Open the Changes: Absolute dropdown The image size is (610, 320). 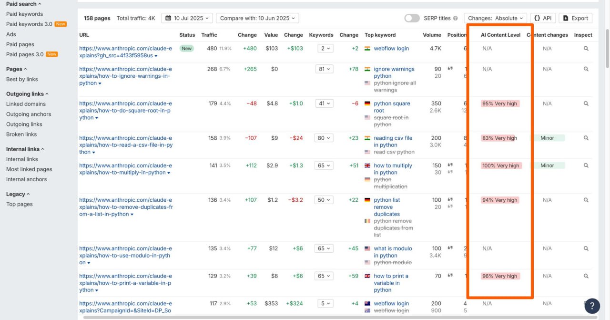click(495, 18)
